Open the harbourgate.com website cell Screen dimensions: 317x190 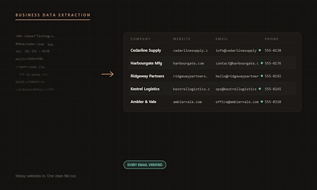click(x=188, y=64)
